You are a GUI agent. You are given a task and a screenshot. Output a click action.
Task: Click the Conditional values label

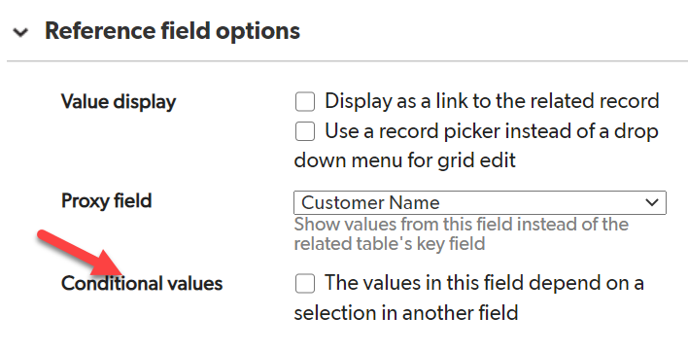pos(142,284)
